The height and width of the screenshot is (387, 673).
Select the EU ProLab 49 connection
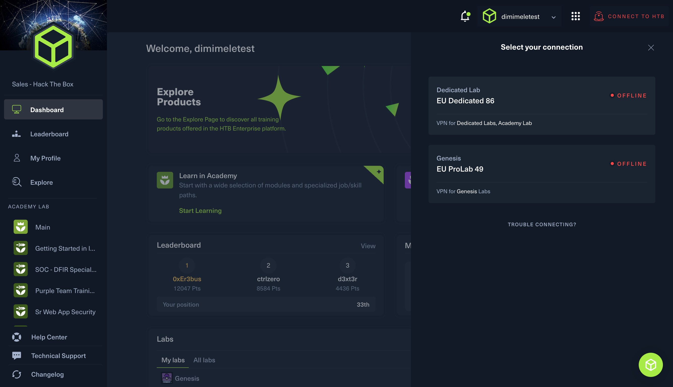pyautogui.click(x=542, y=174)
